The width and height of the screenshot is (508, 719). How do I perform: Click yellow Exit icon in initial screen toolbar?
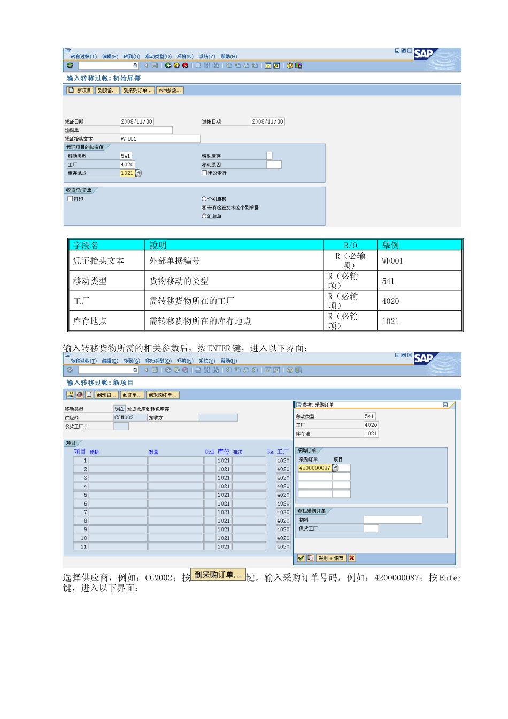coord(177,65)
